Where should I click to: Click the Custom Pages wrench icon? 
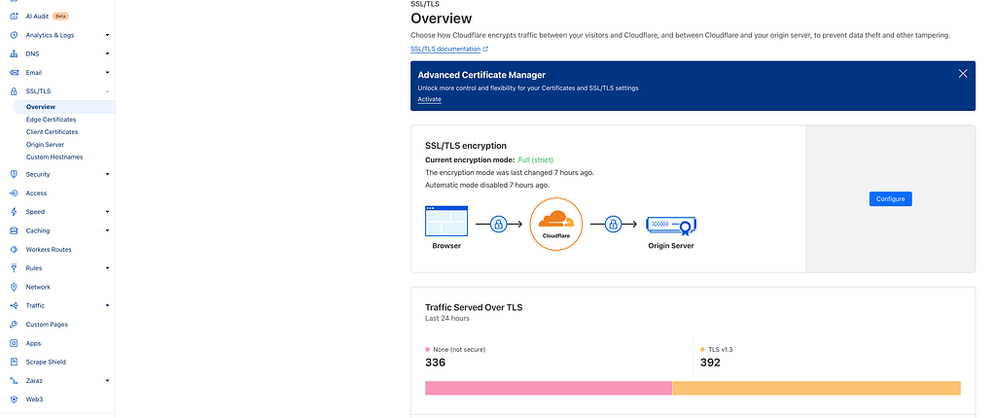[14, 325]
